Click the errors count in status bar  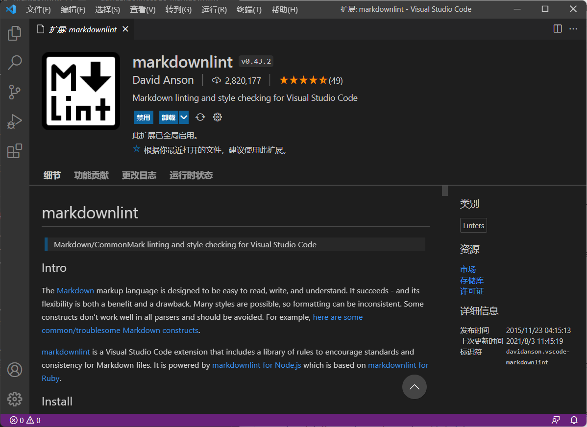[x=17, y=420]
